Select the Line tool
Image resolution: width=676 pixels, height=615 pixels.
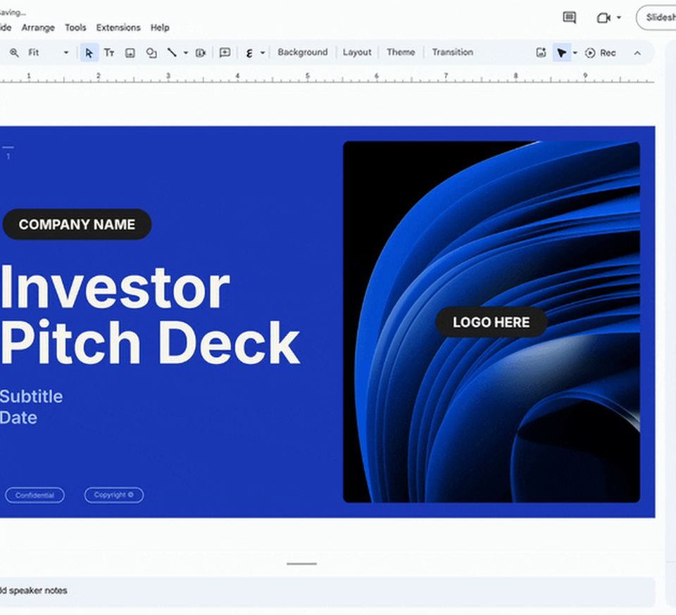pos(172,53)
